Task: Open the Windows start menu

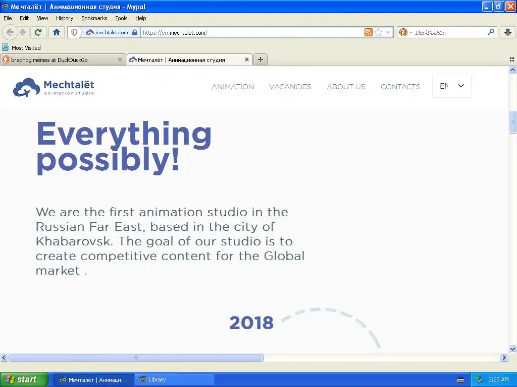Action: (x=24, y=380)
